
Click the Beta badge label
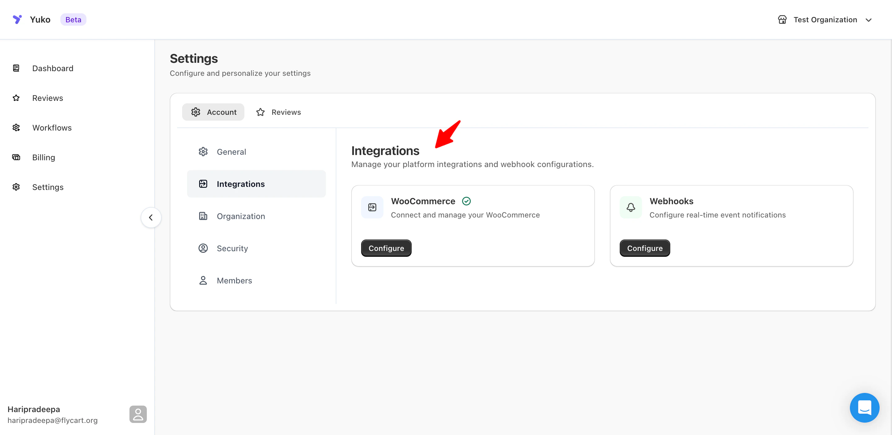[x=73, y=20]
